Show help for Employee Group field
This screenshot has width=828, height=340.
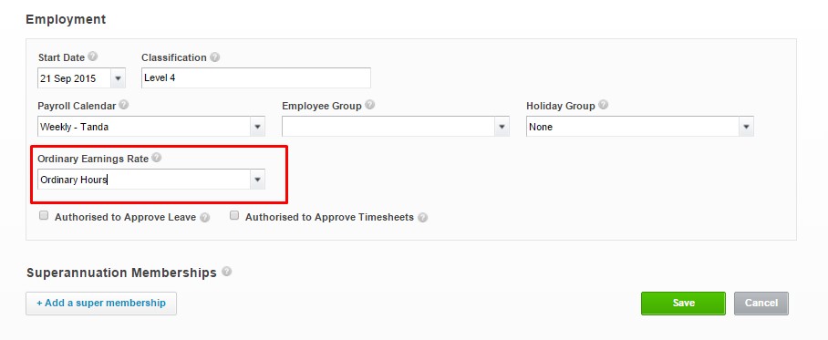[x=369, y=105]
